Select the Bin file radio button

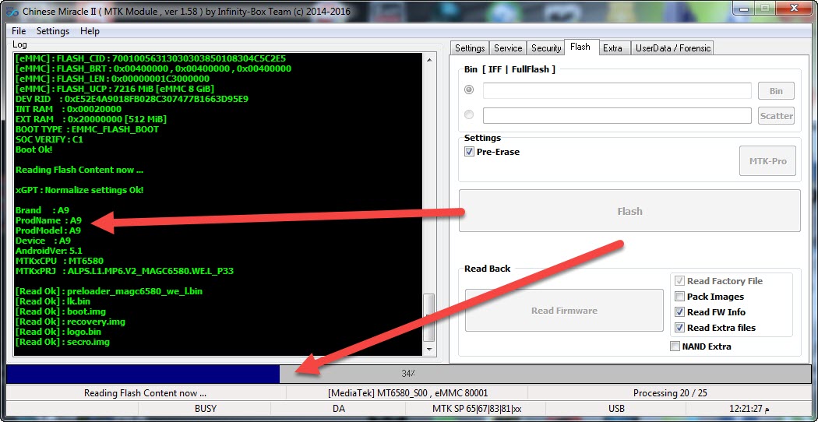469,90
